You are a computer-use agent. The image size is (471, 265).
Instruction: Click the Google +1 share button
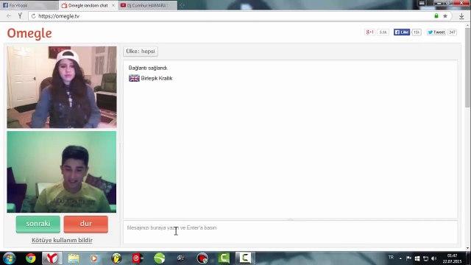[x=369, y=32]
